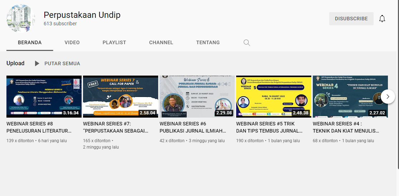Open title WEBINAR SERIES #7 PERPUSTAKAAN SEBAGAI
This screenshot has height=196, width=399.
[116, 127]
